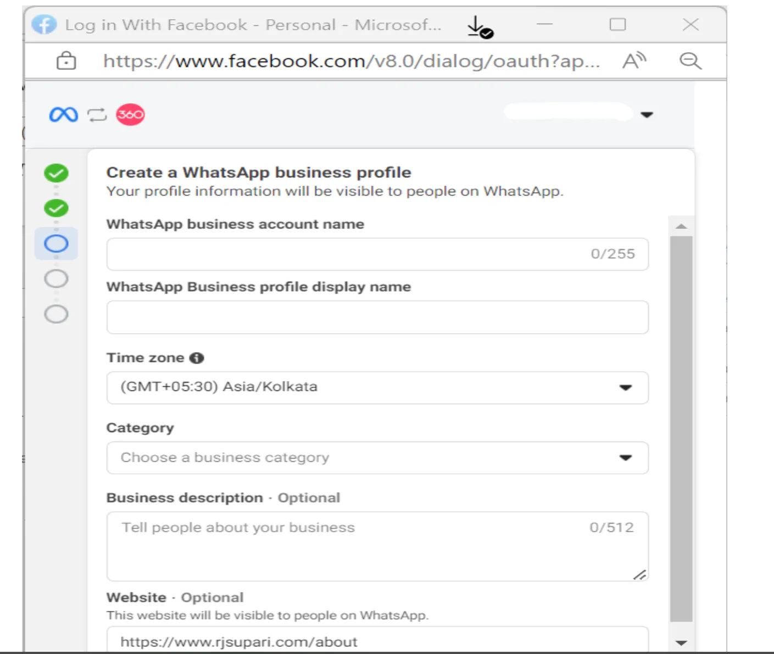Focus the WhatsApp business account name field
The height and width of the screenshot is (654, 774).
377,254
